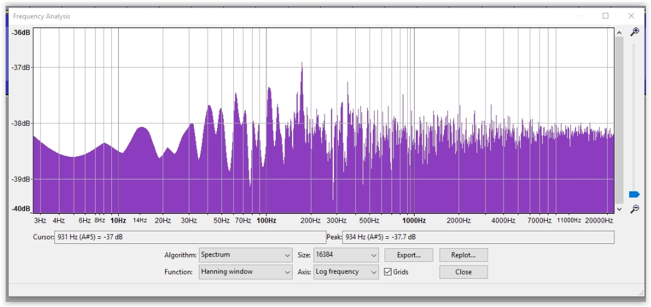Image resolution: width=651 pixels, height=307 pixels.
Task: Click the 20000Hz axis label
Action: pos(599,221)
